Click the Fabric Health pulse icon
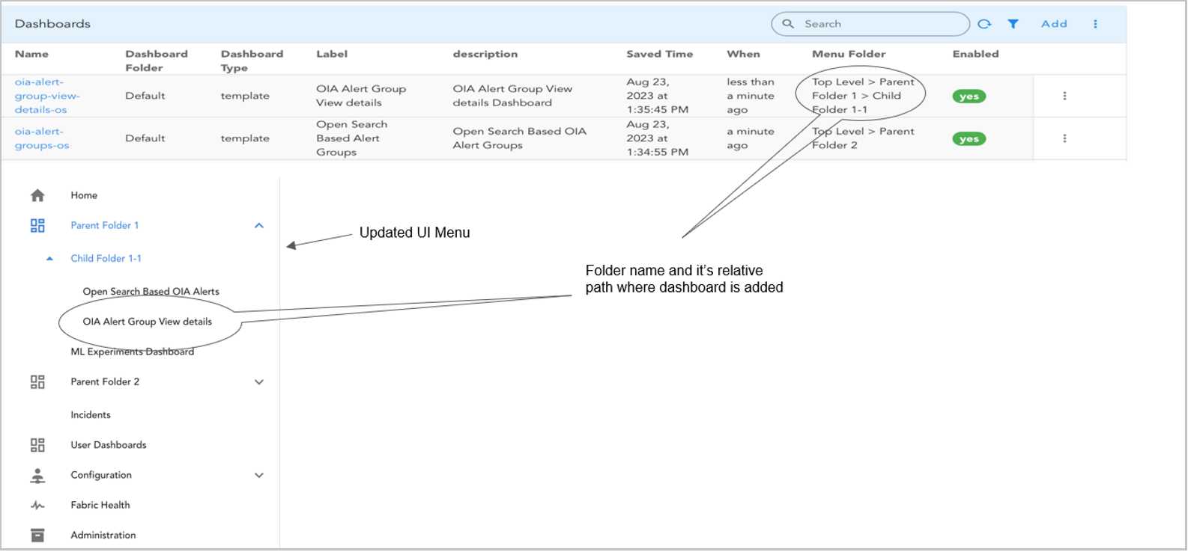 (37, 506)
